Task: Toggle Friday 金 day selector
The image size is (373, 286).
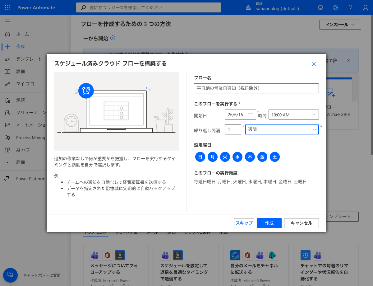Action: click(262, 157)
